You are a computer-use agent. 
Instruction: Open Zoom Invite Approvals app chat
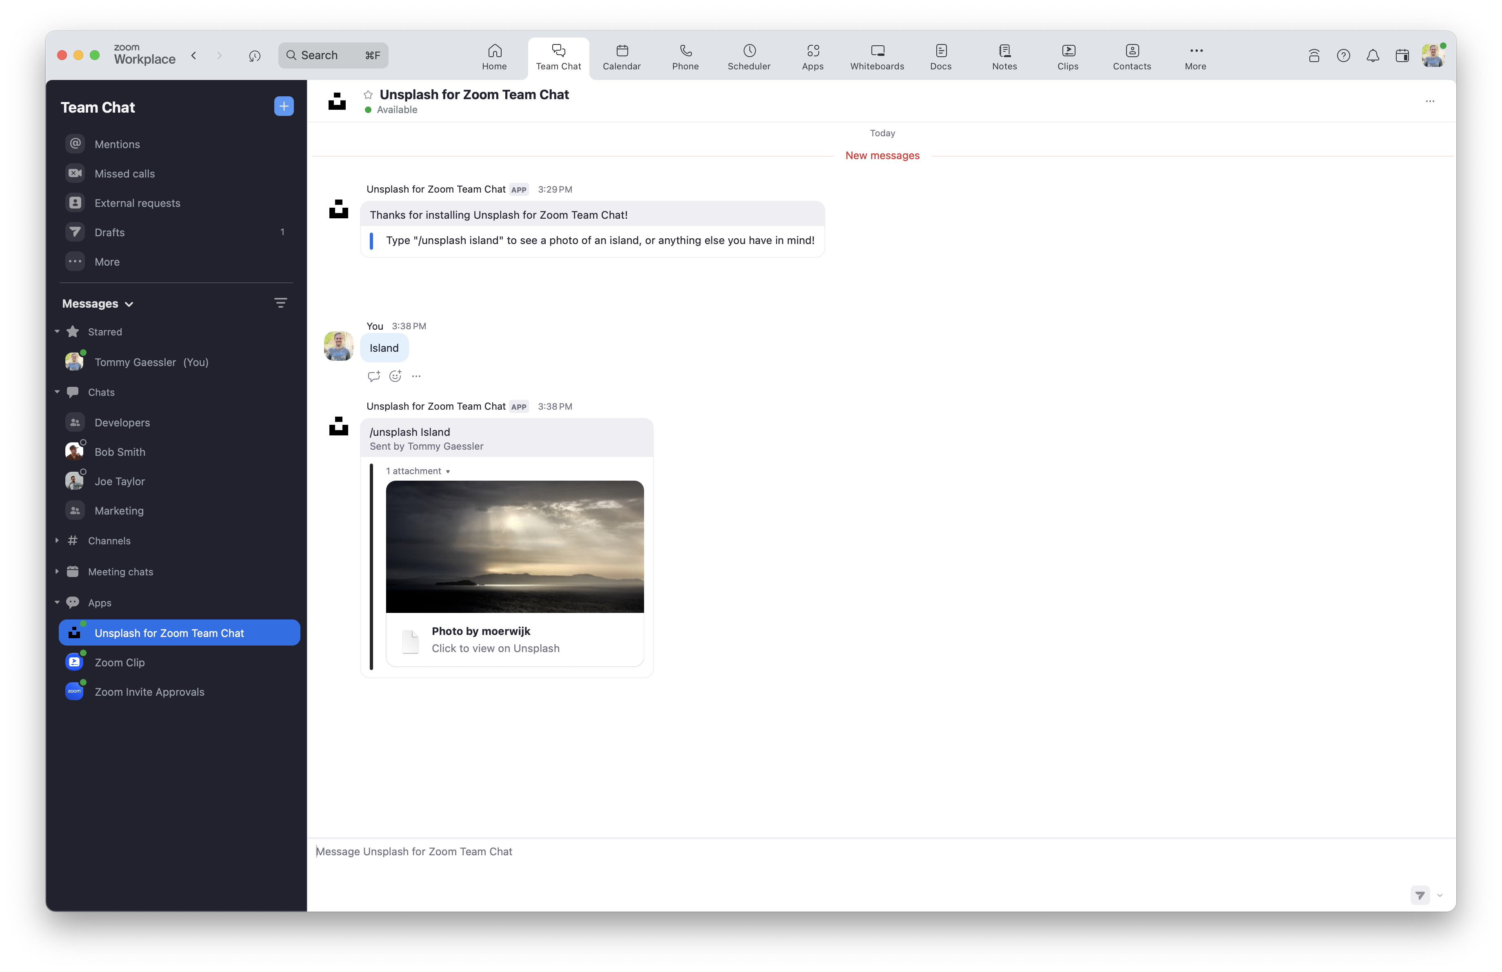[x=179, y=692]
